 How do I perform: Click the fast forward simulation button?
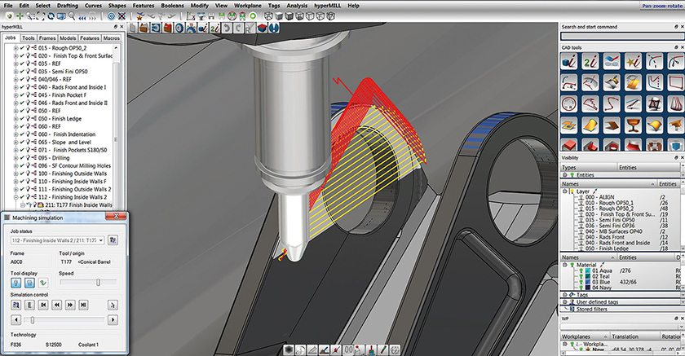pyautogui.click(x=68, y=304)
